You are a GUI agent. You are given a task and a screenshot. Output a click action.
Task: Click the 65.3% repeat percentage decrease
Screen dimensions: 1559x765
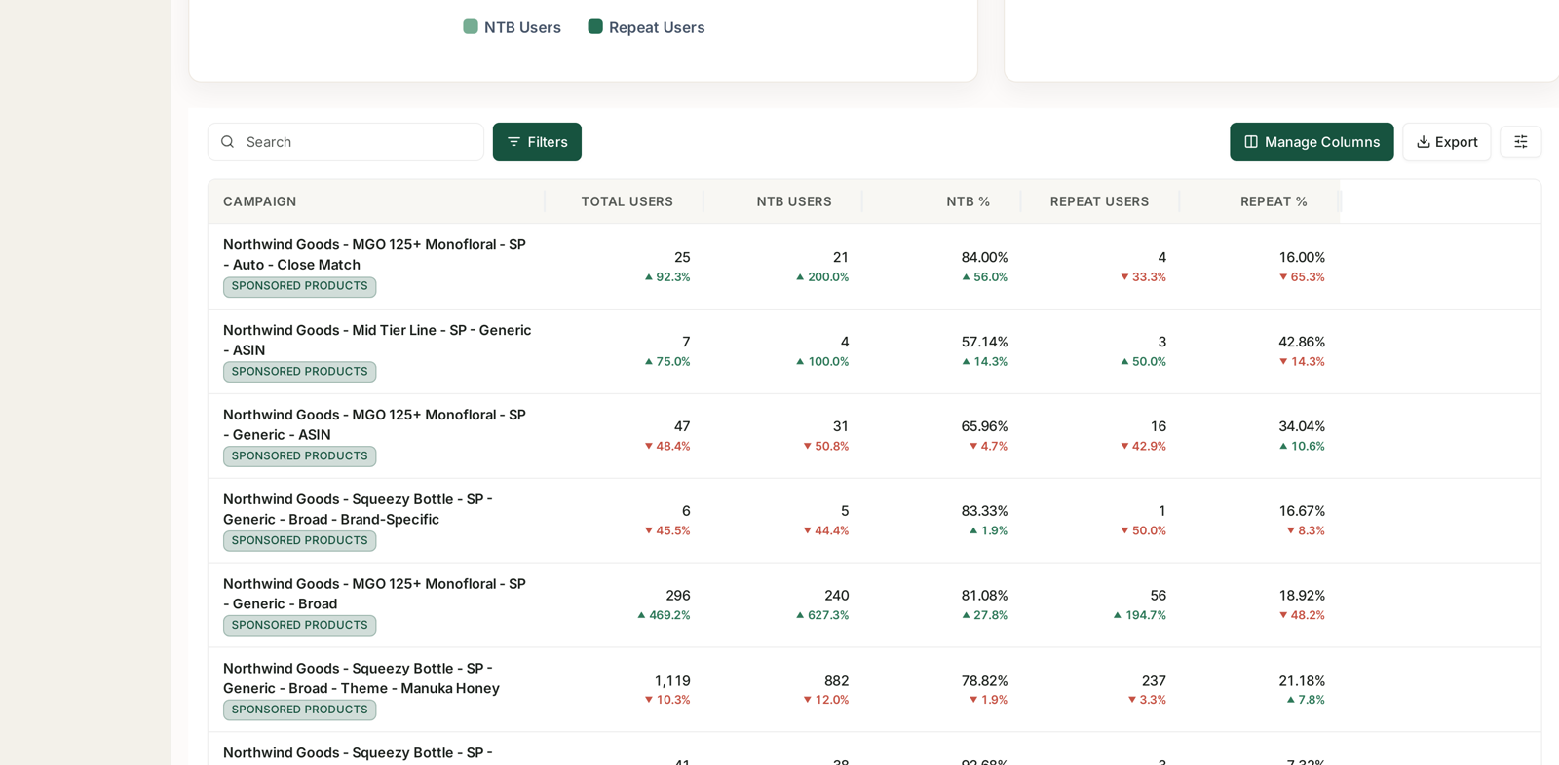coord(1302,277)
